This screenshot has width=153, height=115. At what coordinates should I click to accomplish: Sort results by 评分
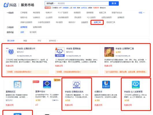tap(39, 41)
